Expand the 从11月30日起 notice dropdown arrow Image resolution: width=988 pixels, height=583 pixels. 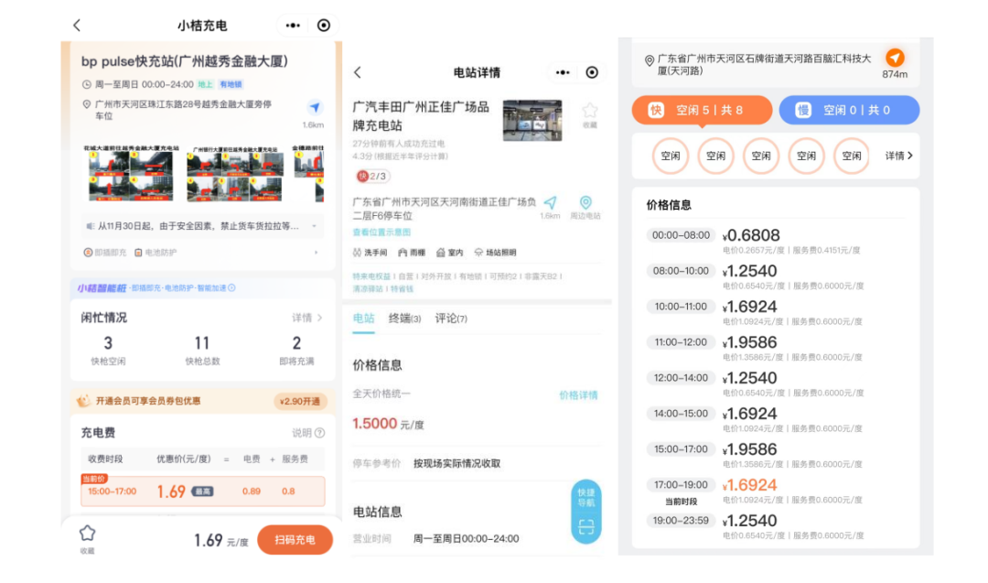pyautogui.click(x=315, y=226)
